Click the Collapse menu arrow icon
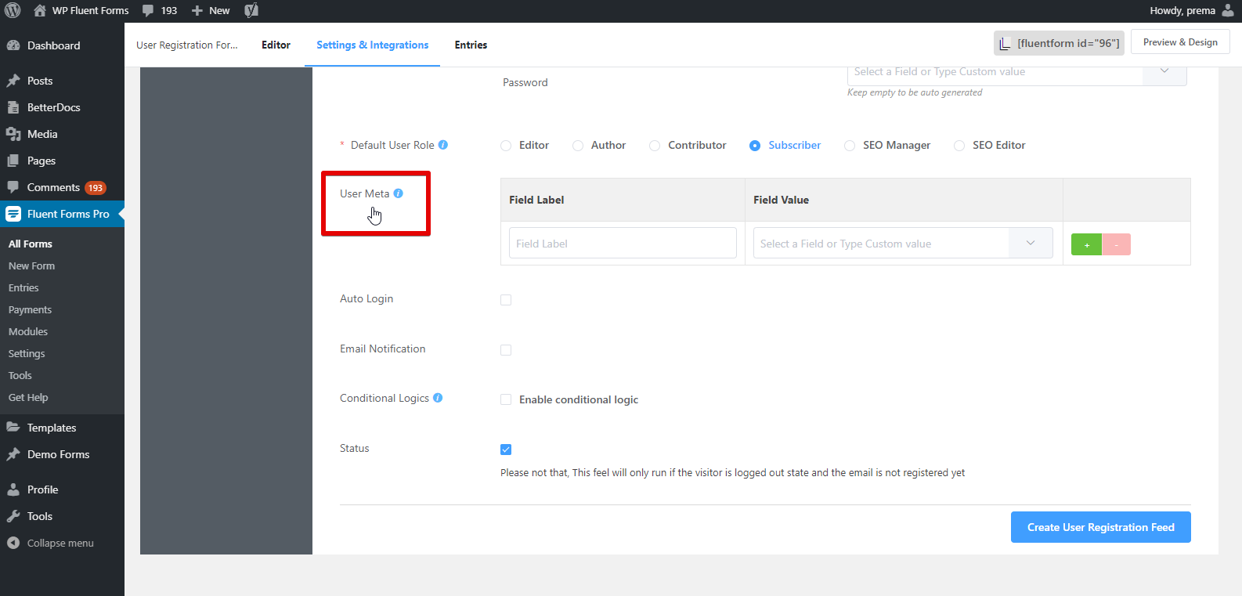The height and width of the screenshot is (596, 1242). (x=13, y=543)
